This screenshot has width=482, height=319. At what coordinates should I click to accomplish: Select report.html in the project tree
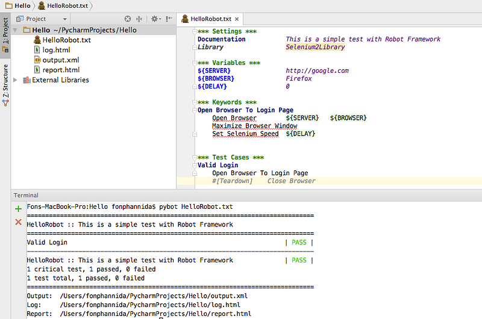[61, 70]
